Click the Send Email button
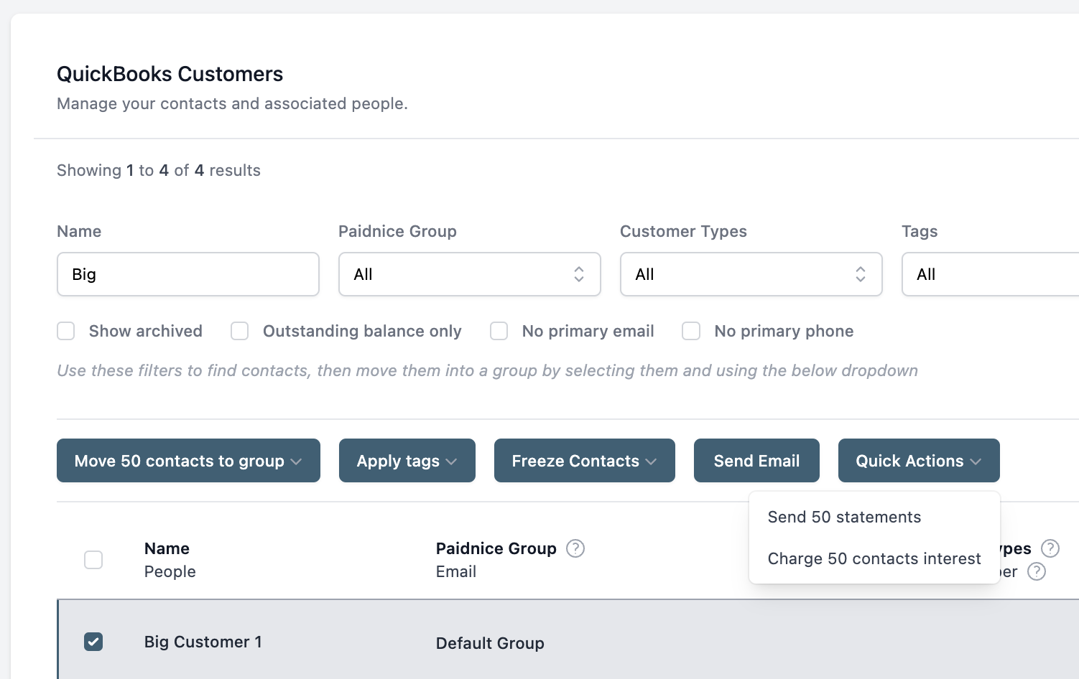Image resolution: width=1079 pixels, height=679 pixels. point(756,461)
